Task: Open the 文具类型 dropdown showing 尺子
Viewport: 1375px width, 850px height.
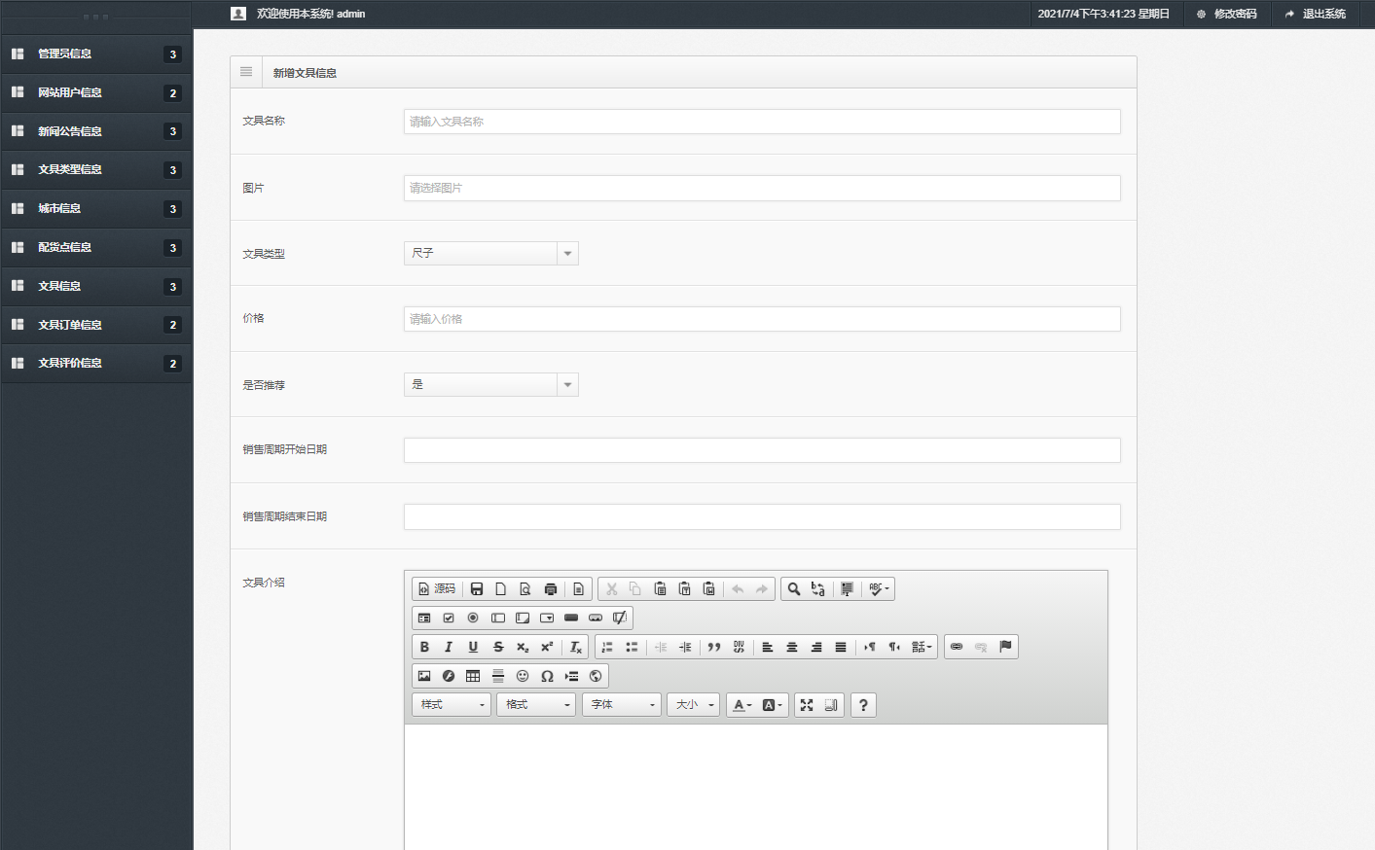Action: pyautogui.click(x=490, y=253)
